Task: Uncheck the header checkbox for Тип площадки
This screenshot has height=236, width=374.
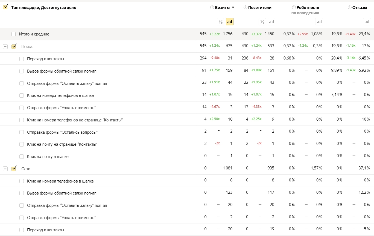Action: tap(5, 7)
